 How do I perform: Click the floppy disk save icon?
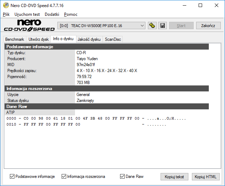click(x=162, y=26)
